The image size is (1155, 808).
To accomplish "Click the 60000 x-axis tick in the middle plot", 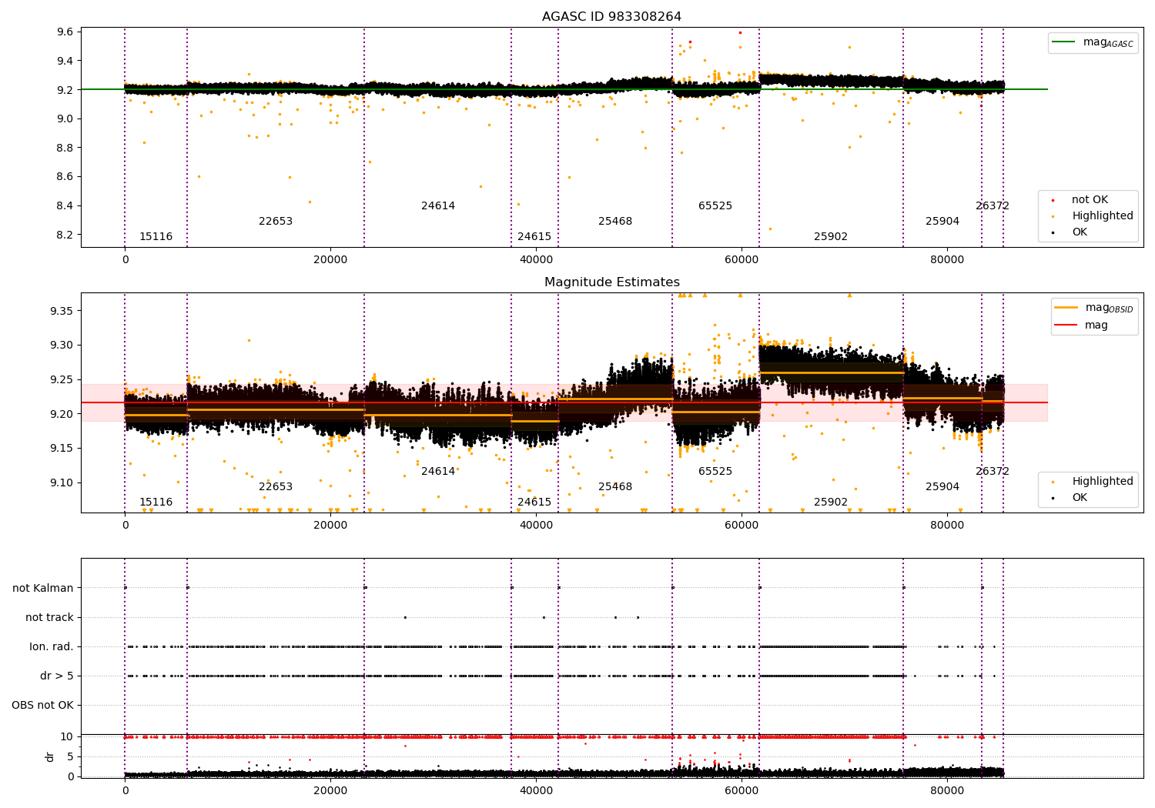I will 742,526.
